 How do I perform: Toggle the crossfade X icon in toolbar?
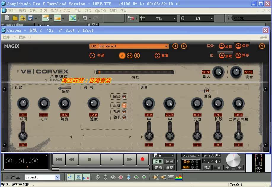(73, 18)
